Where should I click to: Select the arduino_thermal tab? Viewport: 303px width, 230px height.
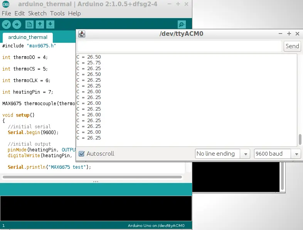pos(28,37)
